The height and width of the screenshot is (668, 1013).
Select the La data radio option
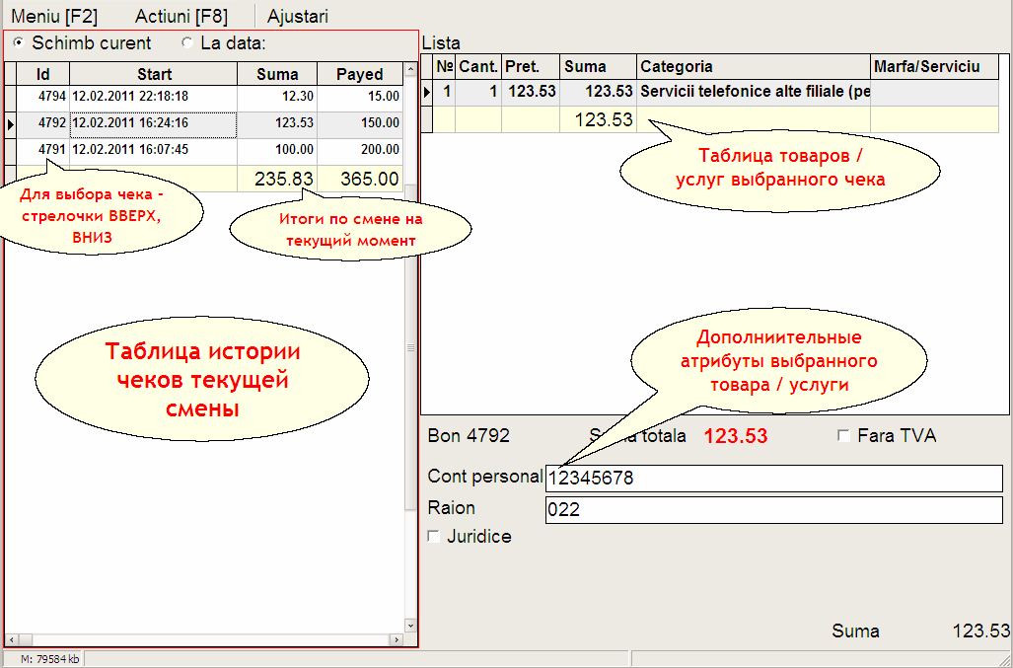click(224, 43)
